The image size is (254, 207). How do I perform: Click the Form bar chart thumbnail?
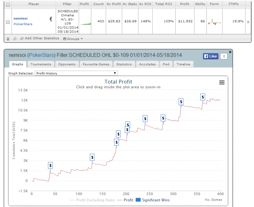pyautogui.click(x=214, y=22)
